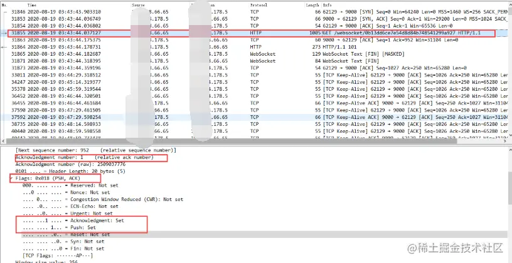Select TCP Keep-Alive packet 36452

click(x=255, y=96)
